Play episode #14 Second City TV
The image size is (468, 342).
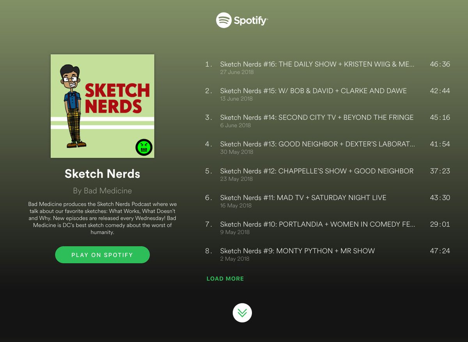[x=317, y=117]
